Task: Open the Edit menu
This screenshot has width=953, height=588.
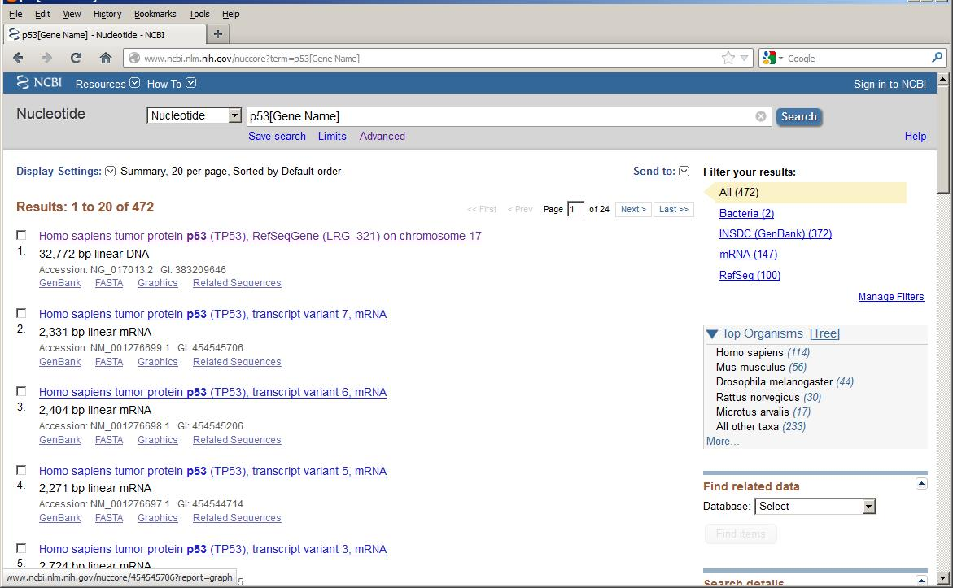Action: pos(42,13)
